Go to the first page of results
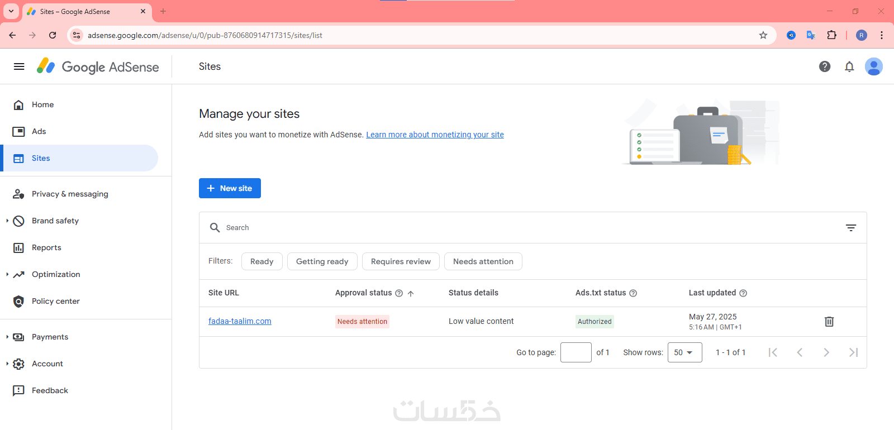The image size is (894, 430). coord(773,352)
